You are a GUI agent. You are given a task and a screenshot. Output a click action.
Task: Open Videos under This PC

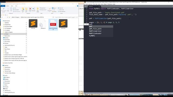(6, 89)
